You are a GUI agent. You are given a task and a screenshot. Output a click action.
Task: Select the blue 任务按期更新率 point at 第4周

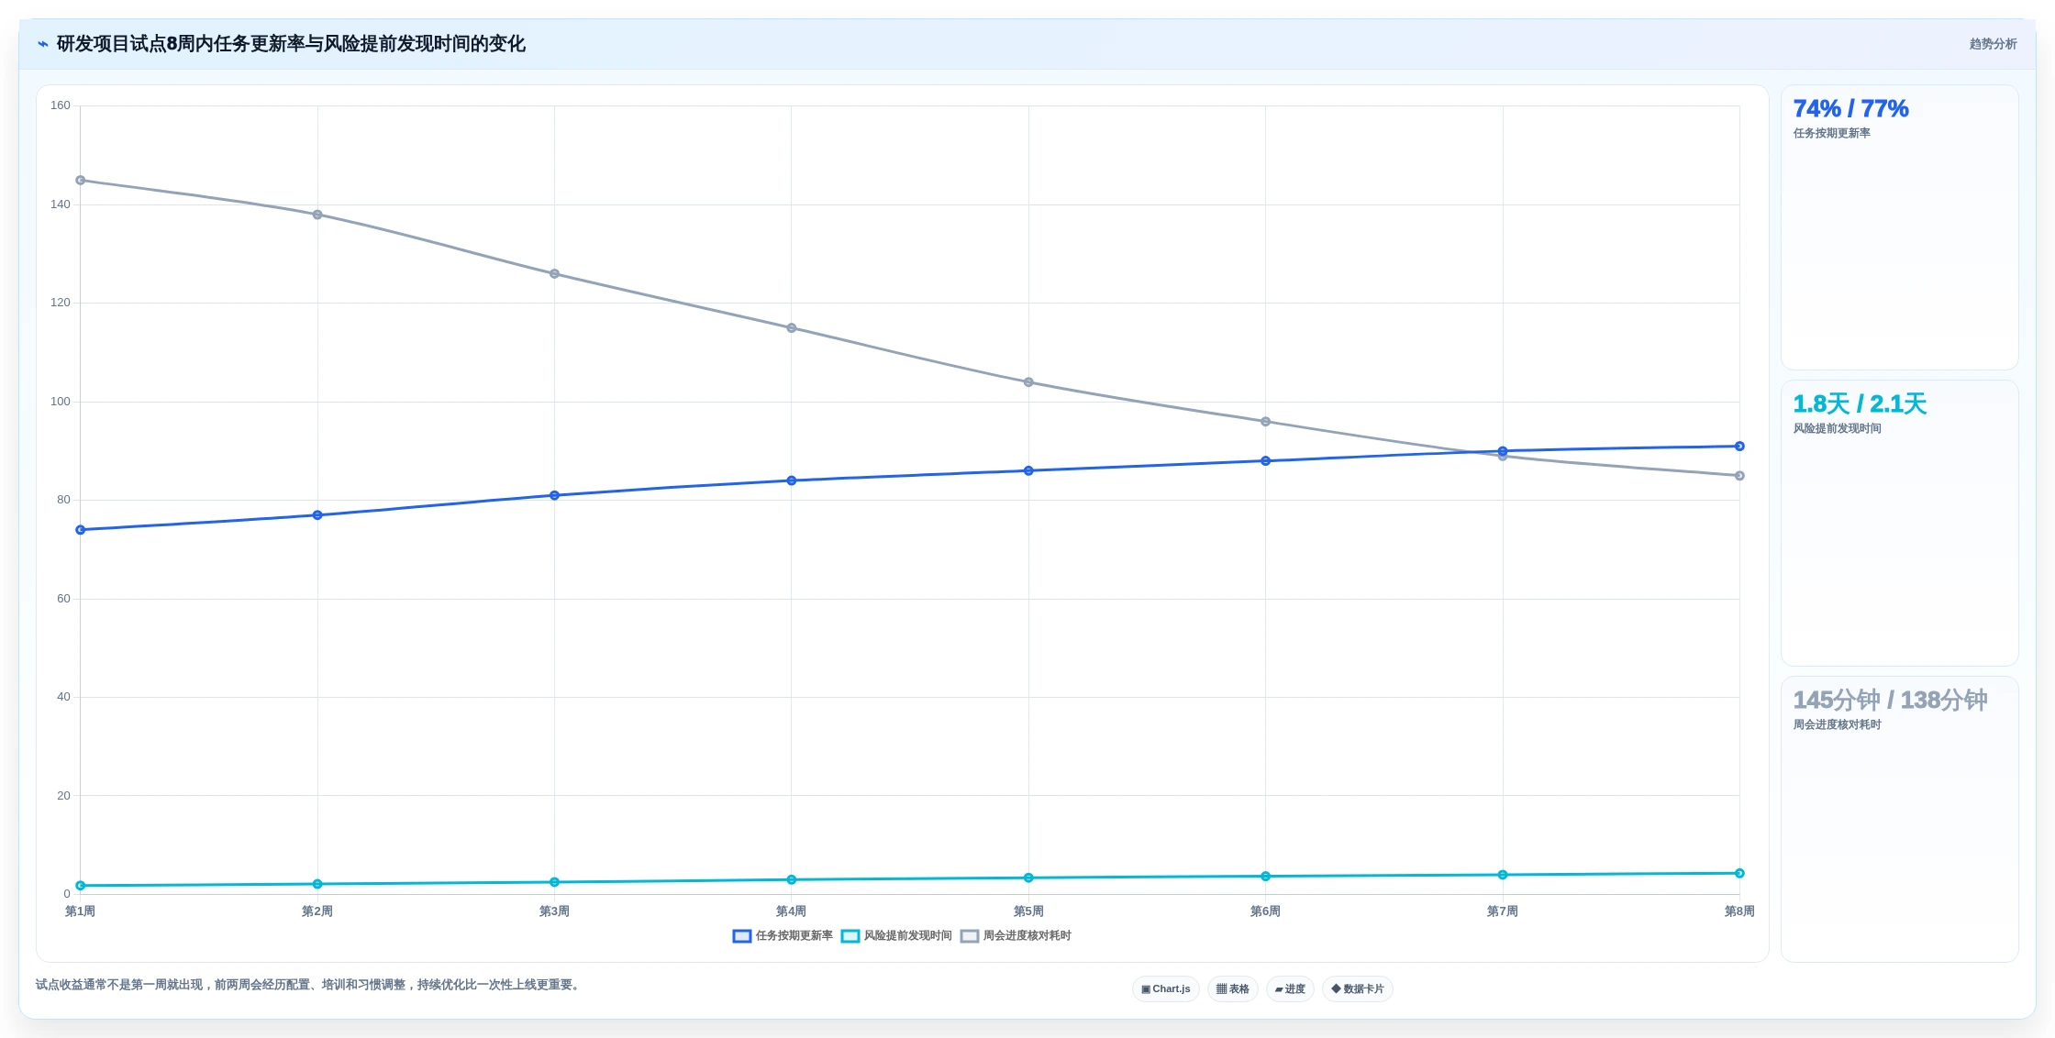coord(792,480)
